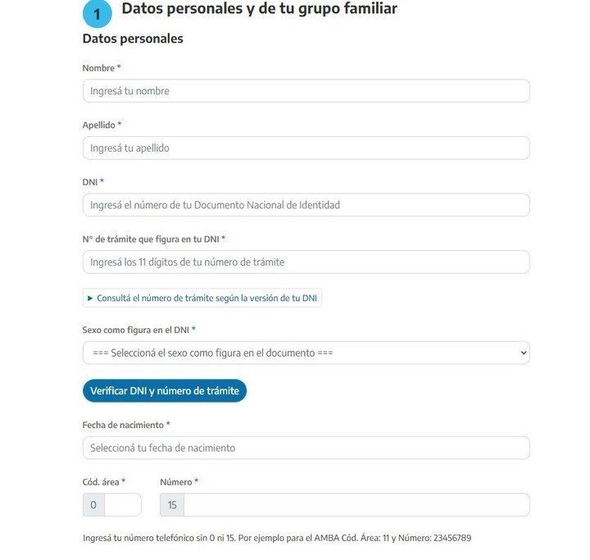Focus the 11-digit número de trámite field
Image resolution: width=590 pixels, height=560 pixels.
coord(306,262)
